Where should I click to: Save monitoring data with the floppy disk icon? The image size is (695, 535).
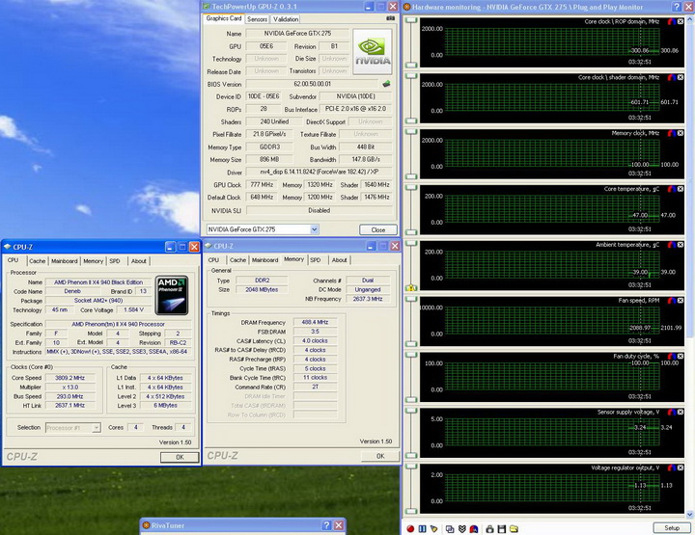[502, 529]
